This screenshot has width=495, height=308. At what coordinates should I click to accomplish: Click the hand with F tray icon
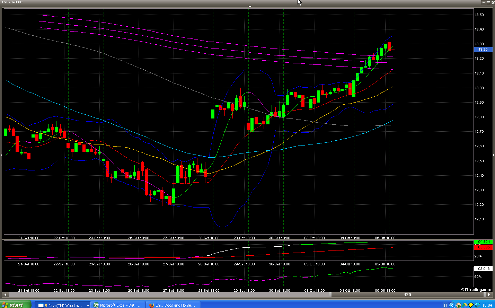pyautogui.click(x=459, y=305)
